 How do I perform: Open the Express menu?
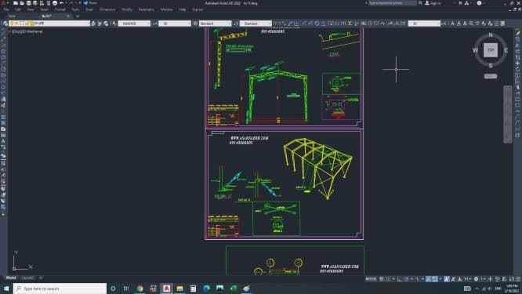point(198,9)
